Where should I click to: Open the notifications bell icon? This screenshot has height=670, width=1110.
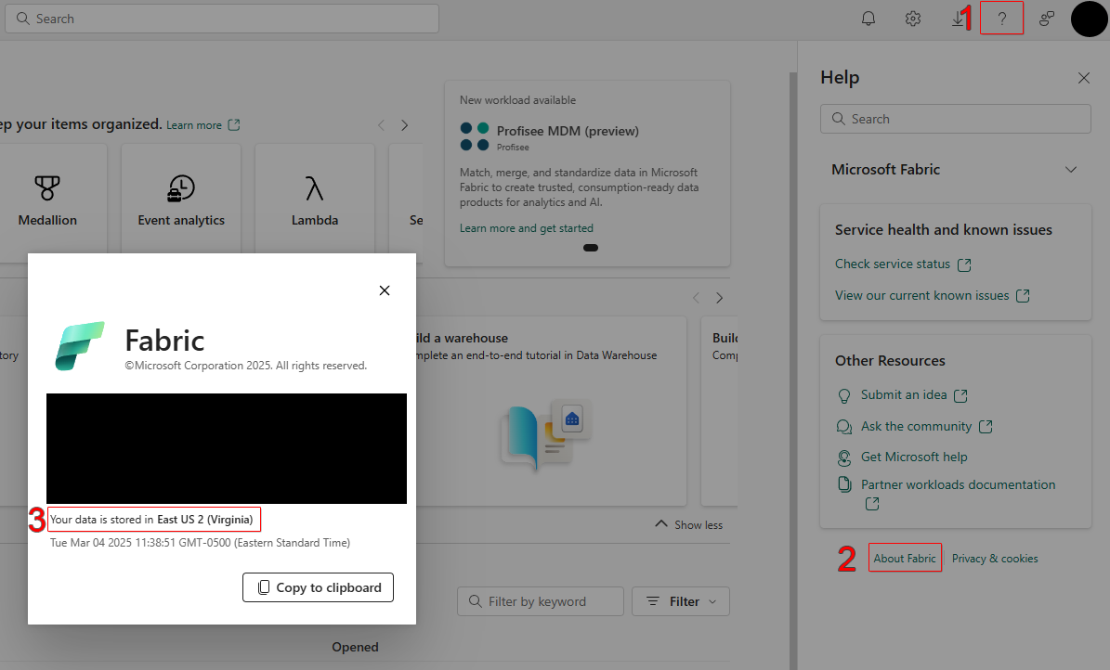[x=868, y=19]
